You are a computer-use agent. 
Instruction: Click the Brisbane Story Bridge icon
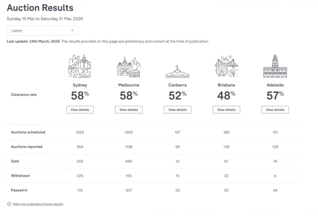[226, 66]
